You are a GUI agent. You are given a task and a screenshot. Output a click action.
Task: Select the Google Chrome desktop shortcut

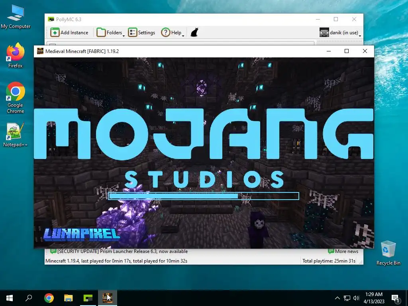16,98
